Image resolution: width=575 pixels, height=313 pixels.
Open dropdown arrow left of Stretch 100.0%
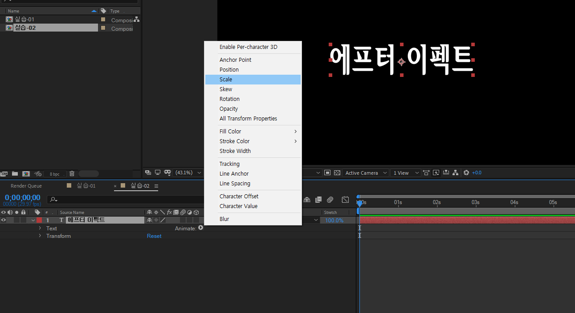click(316, 220)
